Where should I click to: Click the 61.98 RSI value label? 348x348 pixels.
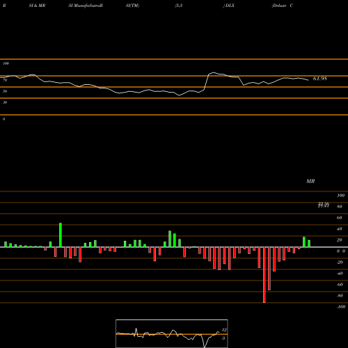pyautogui.click(x=319, y=79)
